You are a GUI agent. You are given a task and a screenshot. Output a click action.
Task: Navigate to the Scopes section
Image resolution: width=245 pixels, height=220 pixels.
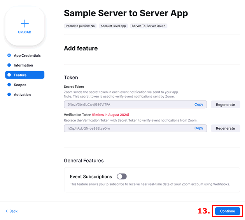point(20,85)
